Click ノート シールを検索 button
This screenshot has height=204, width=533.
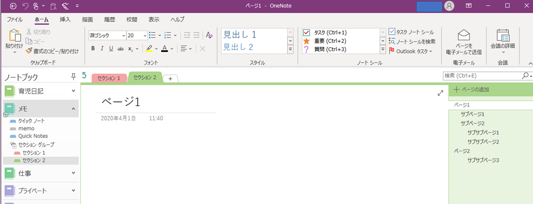412,41
